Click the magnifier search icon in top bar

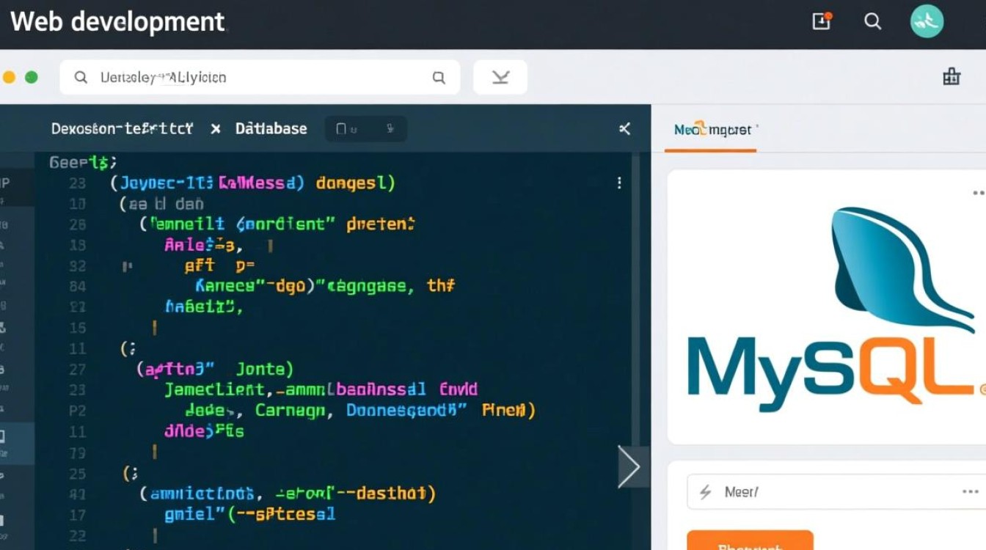[x=872, y=22]
